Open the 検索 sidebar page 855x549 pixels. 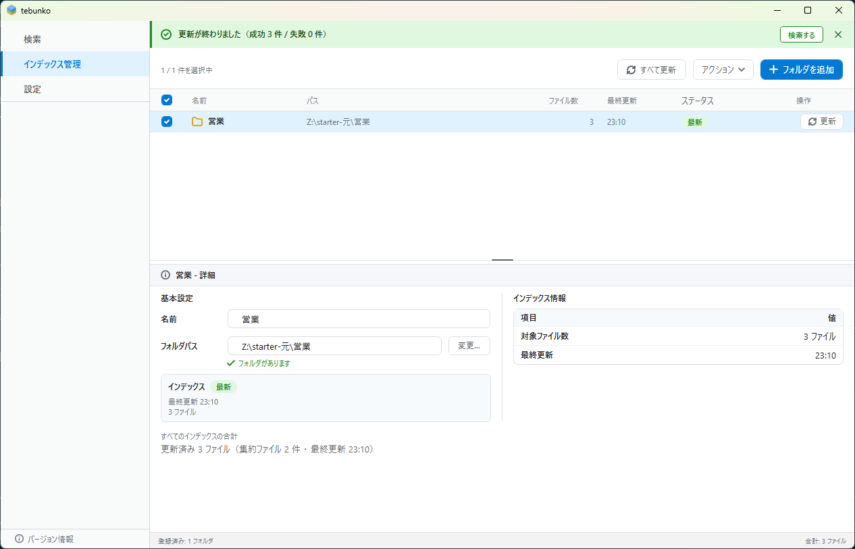tap(74, 39)
